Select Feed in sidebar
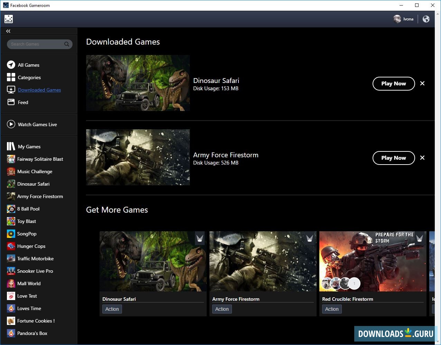Viewport: 441px width, 345px height. pos(23,102)
